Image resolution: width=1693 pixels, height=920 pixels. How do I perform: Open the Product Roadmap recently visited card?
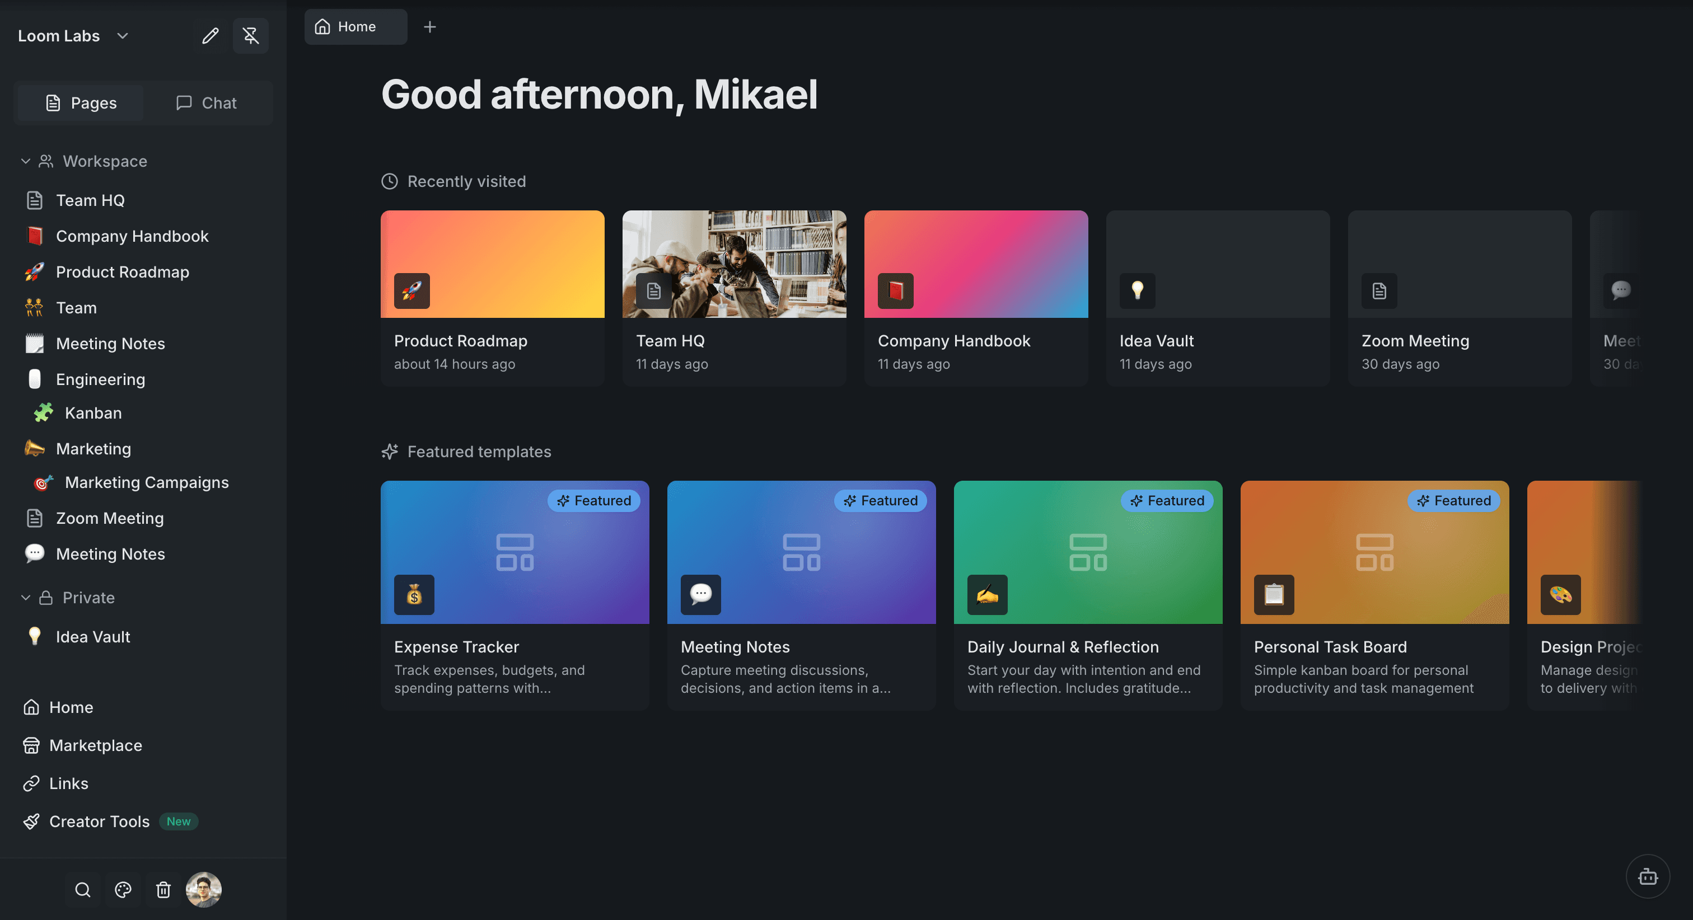(492, 297)
